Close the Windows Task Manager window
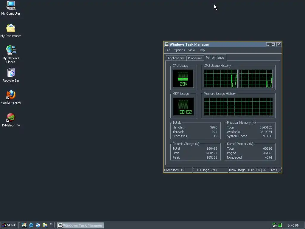Image resolution: width=305 pixels, height=229 pixels. (x=279, y=44)
